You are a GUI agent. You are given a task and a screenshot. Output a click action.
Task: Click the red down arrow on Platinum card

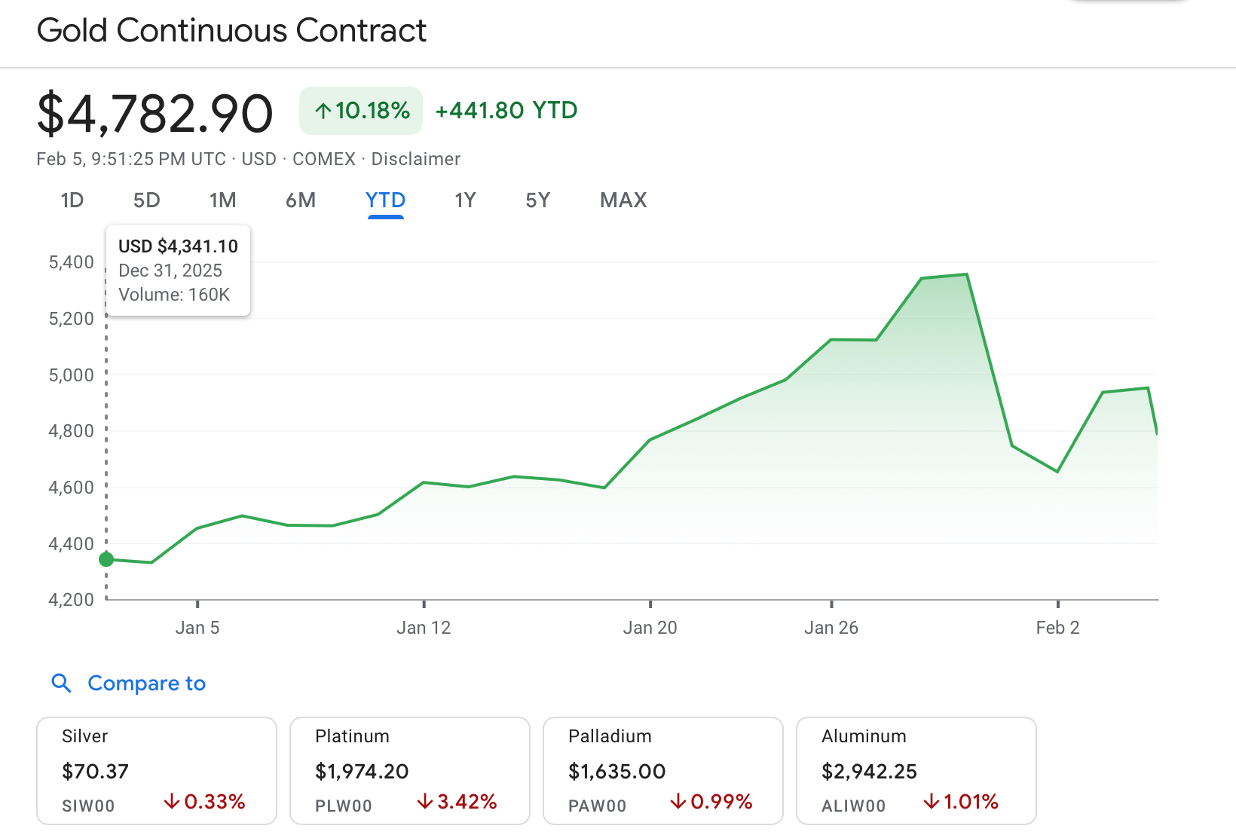click(x=425, y=802)
